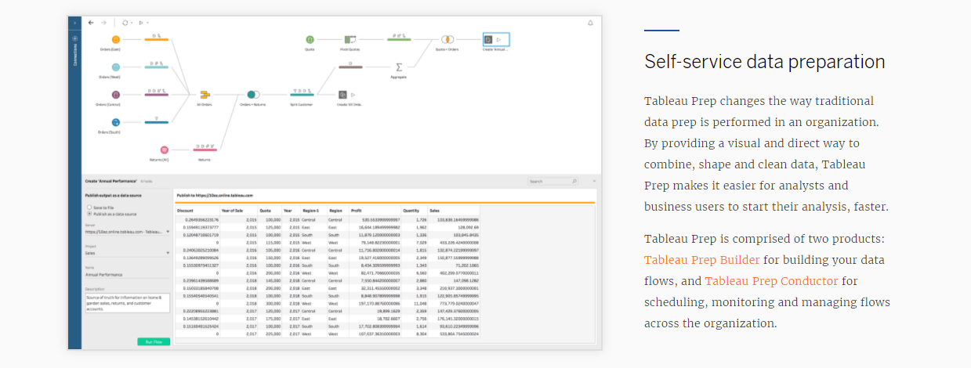
Task: Click the Create 'Annual Performance' pane title
Action: pos(111,181)
